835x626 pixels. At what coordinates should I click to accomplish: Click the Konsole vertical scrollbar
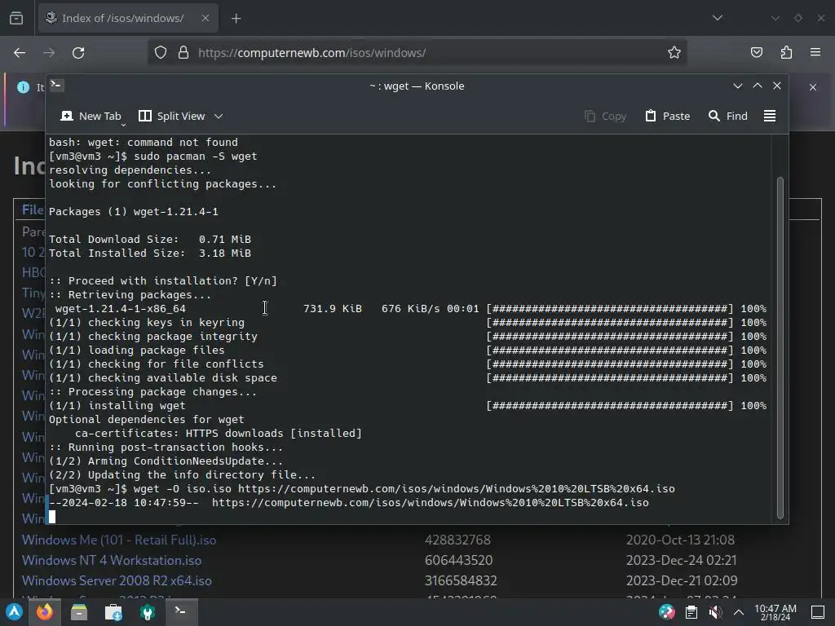point(780,347)
